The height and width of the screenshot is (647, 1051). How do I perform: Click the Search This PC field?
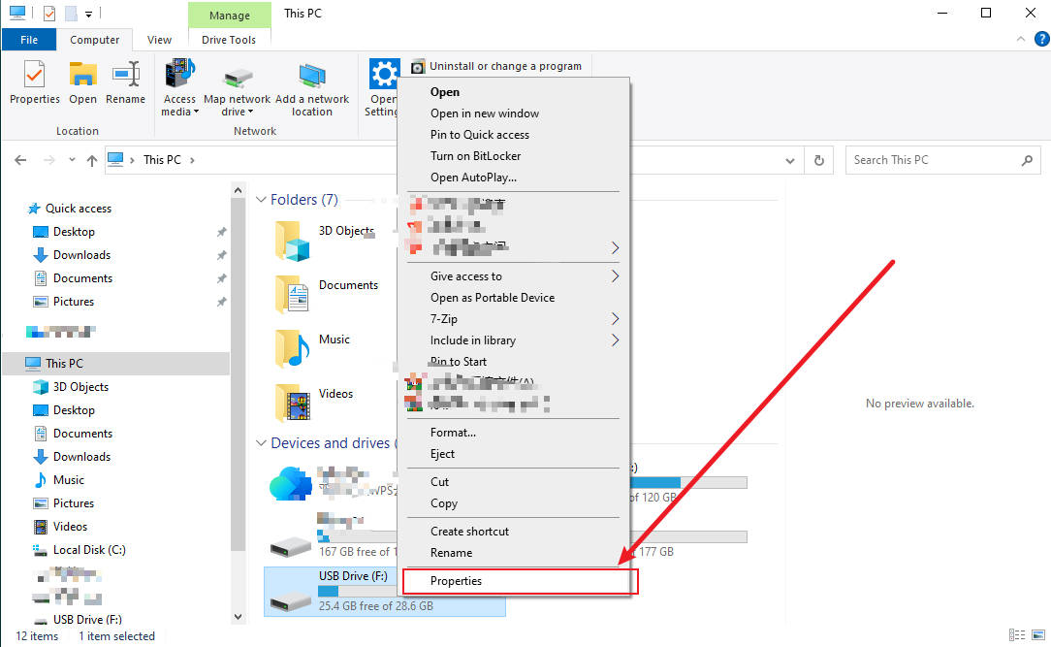point(931,160)
